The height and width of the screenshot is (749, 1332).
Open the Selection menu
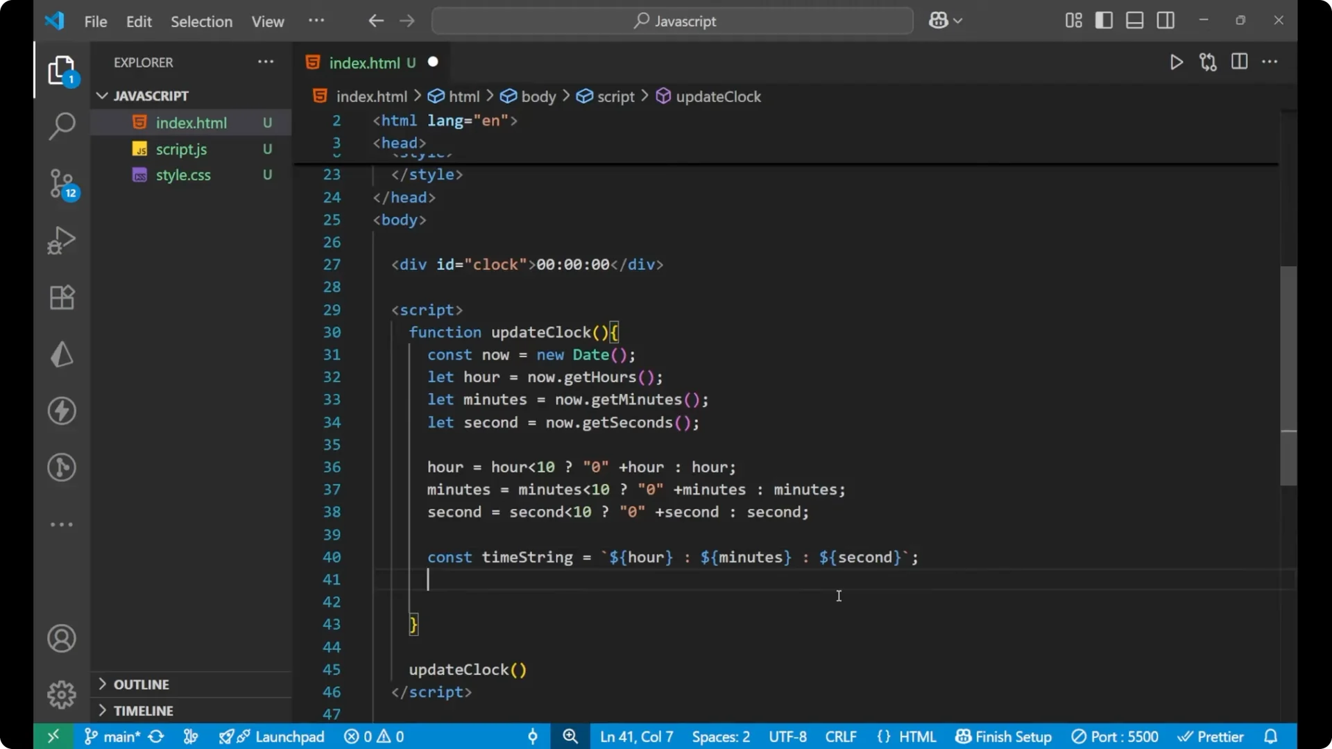click(x=201, y=21)
